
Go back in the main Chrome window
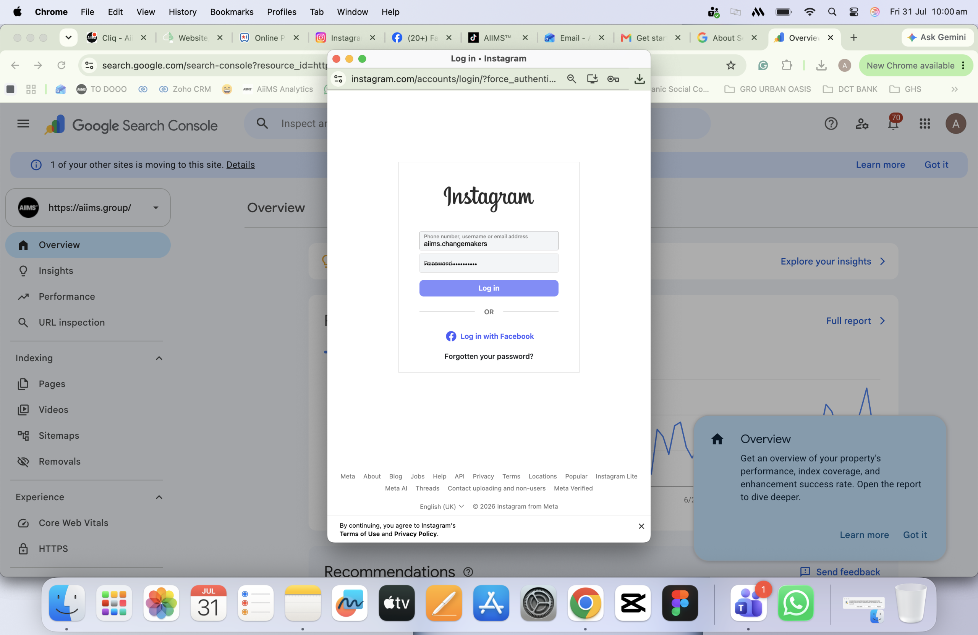coord(15,65)
